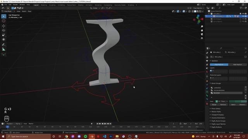Screen dimensions: 248x139
Task: Click the viewport zoom magnifier icon
Action: pyautogui.click(x=202, y=27)
